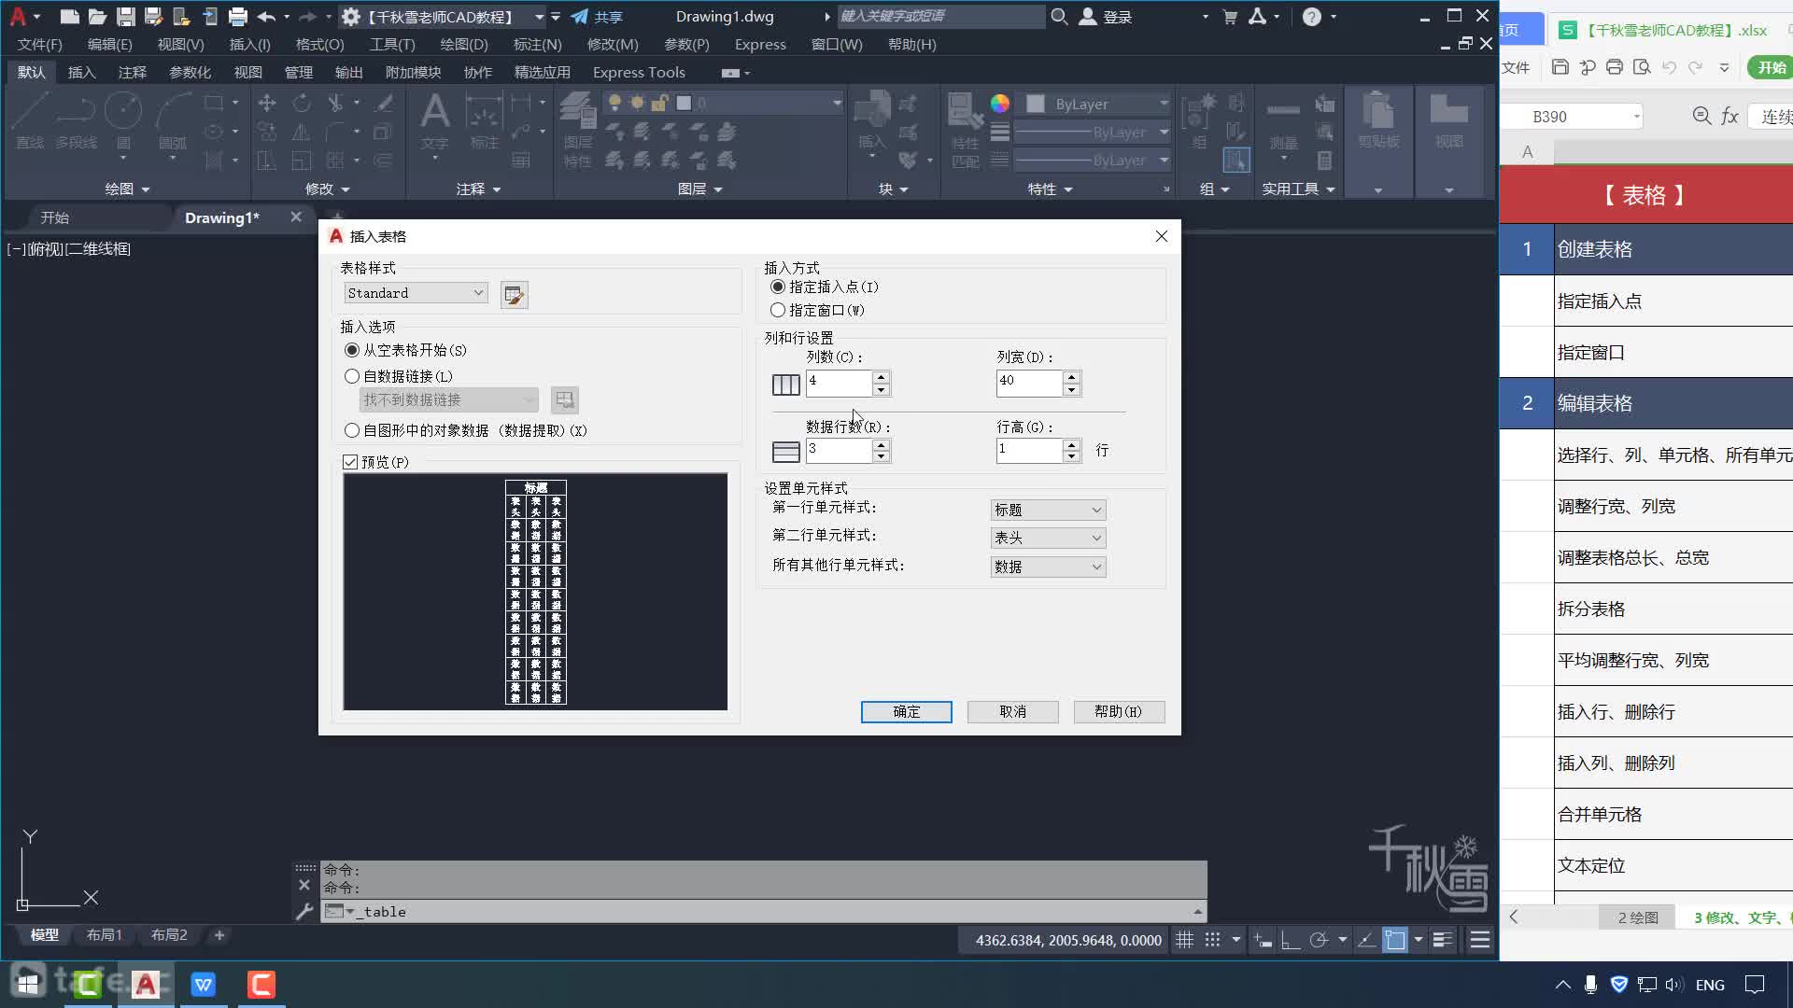Open WPS Writer from the taskbar
The image size is (1793, 1008).
point(204,984)
